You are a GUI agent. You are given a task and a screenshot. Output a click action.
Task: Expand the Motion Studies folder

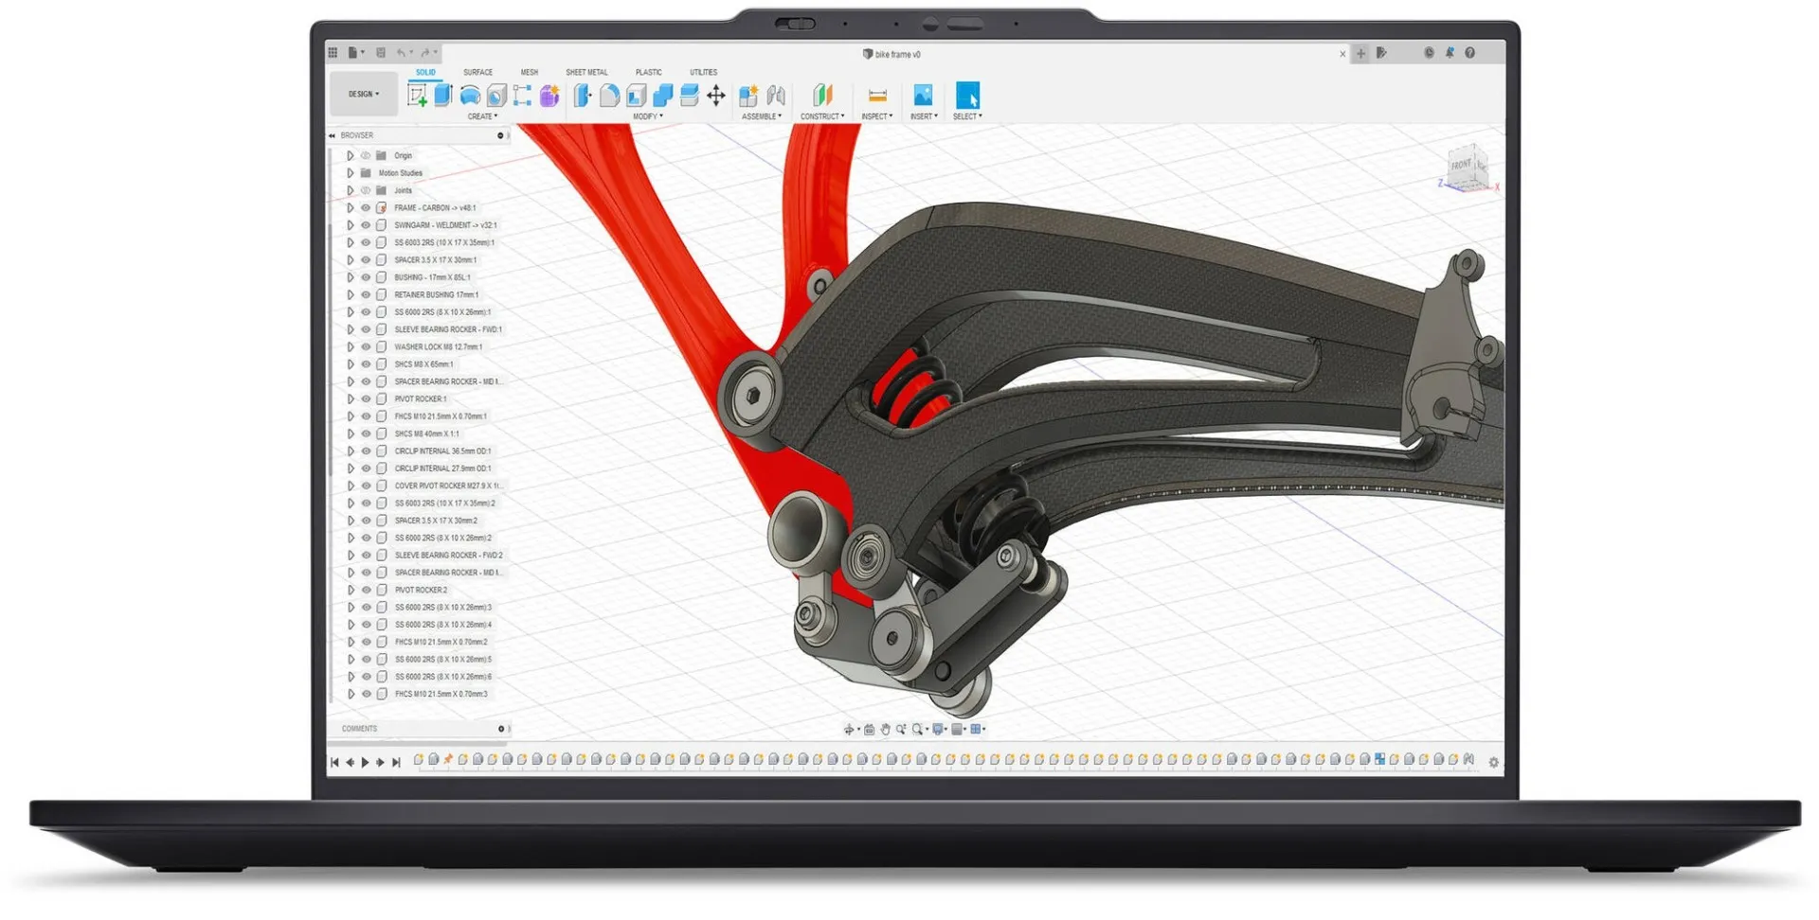[x=351, y=173]
